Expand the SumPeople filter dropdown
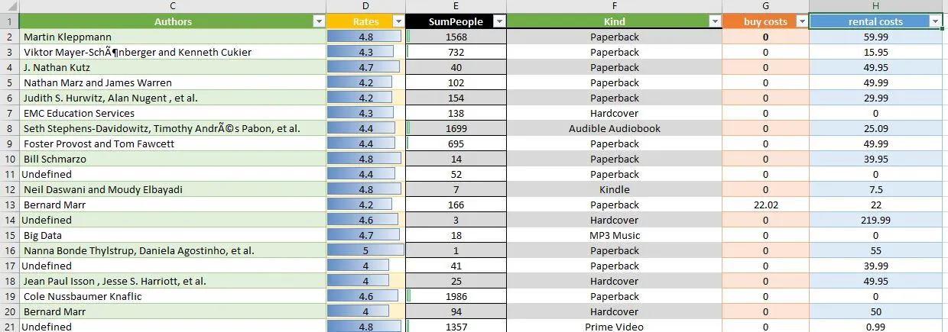 tap(498, 22)
